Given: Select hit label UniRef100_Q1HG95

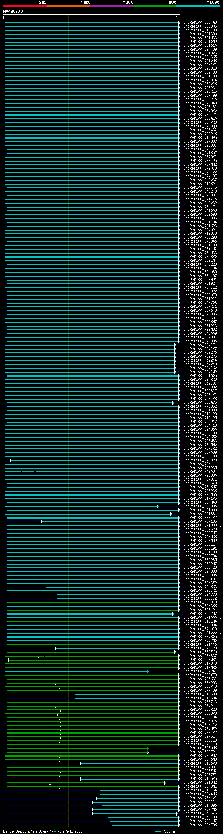Looking at the screenshot, I should (x=200, y=138).
